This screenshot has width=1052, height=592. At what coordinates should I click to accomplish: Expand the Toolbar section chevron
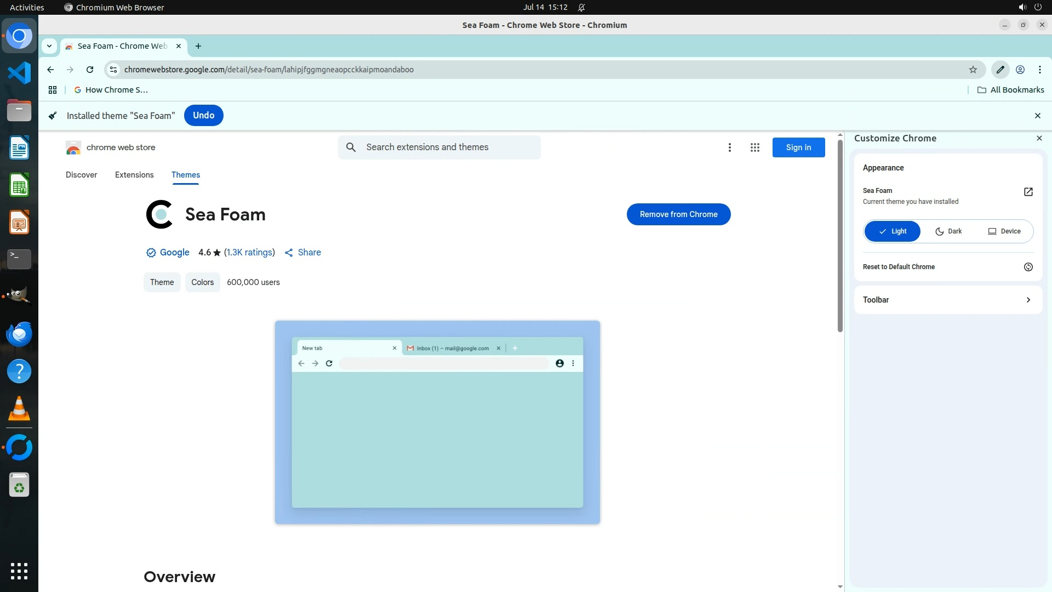coord(1028,300)
